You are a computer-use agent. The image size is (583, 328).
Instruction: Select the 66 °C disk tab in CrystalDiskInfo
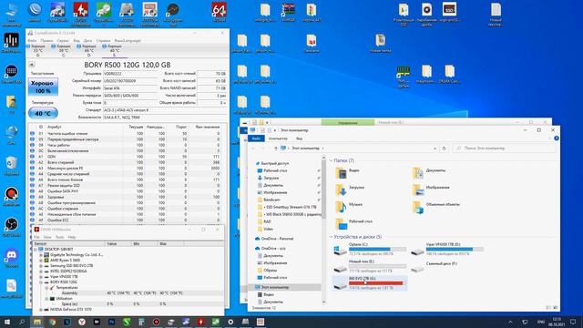pos(88,50)
